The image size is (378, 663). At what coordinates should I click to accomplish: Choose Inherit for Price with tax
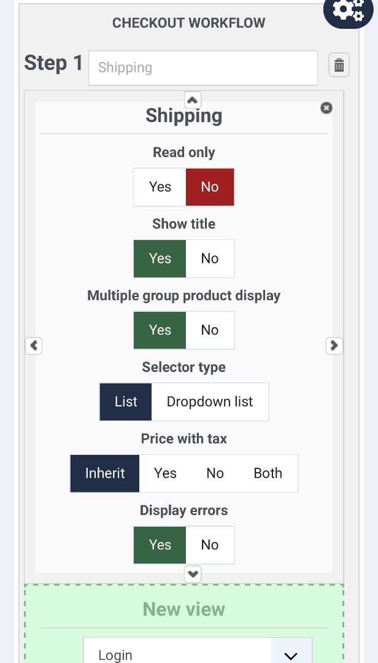click(105, 473)
